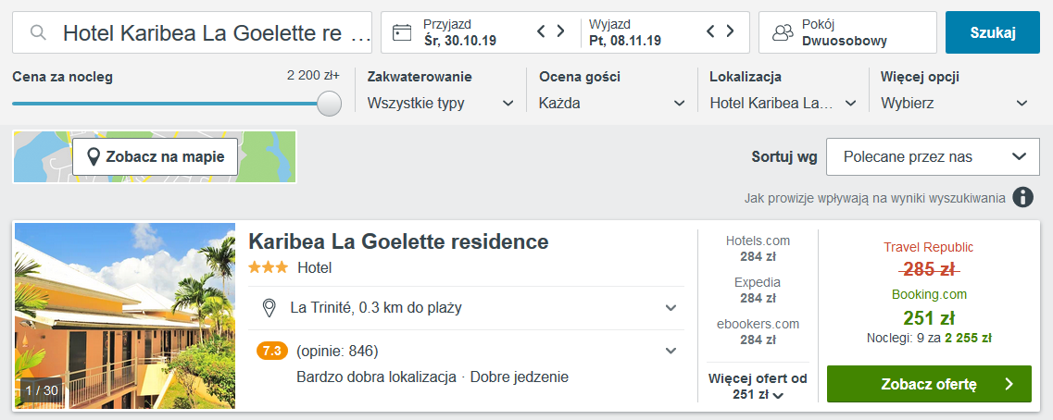Click the Szukaj search button
Image resolution: width=1053 pixels, height=420 pixels.
point(993,32)
